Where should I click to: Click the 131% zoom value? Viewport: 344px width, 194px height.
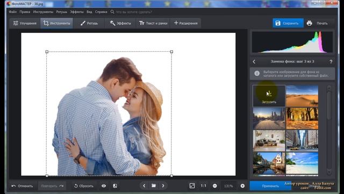tap(228, 186)
